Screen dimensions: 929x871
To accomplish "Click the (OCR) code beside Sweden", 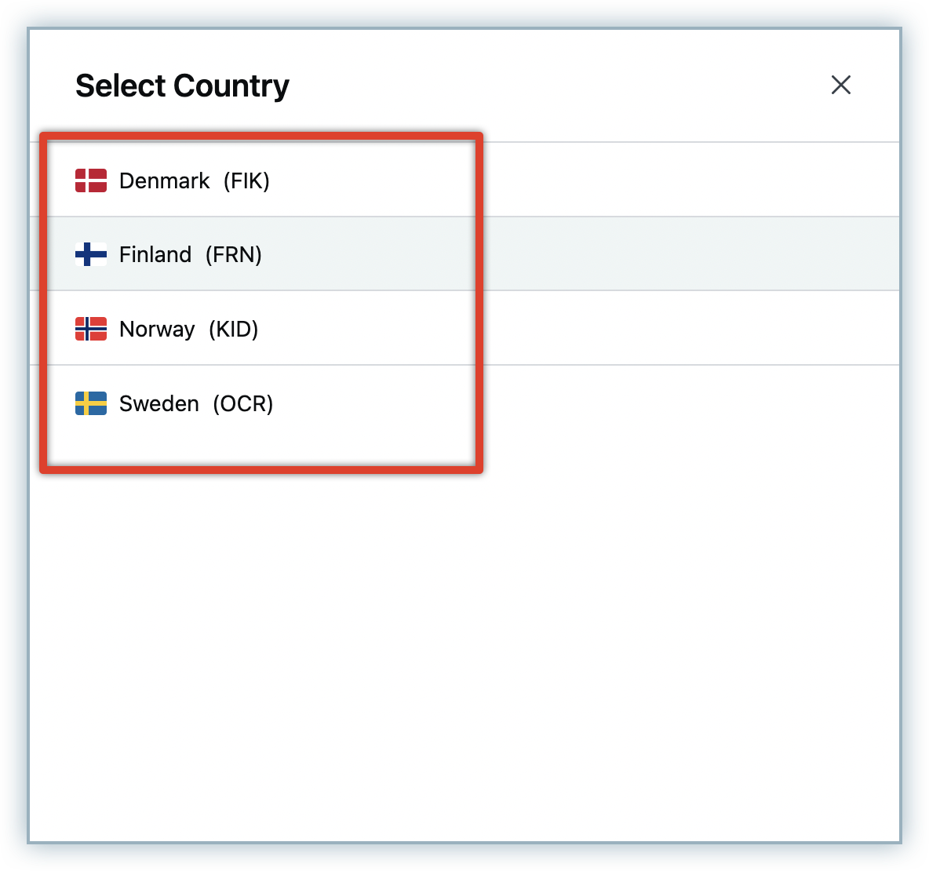I will pos(243,403).
